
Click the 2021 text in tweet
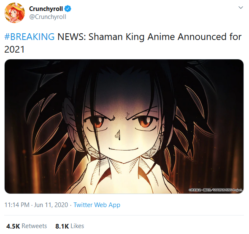[x=14, y=49]
